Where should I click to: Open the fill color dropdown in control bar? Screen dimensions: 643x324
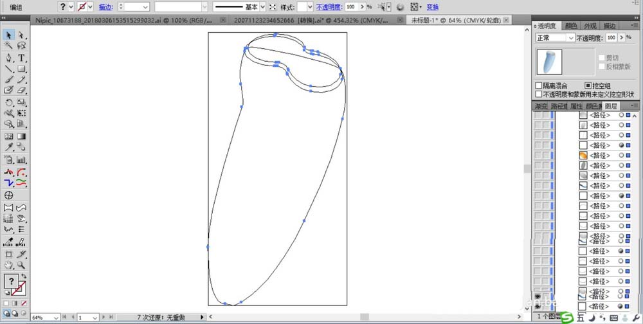pyautogui.click(x=71, y=7)
